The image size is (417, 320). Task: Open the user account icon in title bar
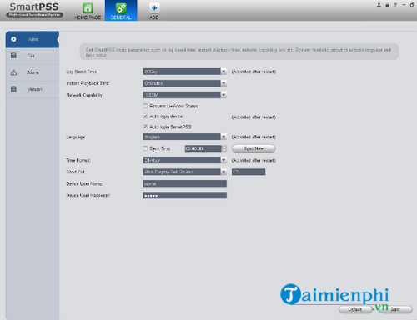[379, 5]
